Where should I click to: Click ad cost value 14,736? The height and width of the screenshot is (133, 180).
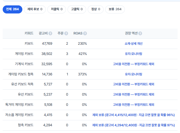47,74
